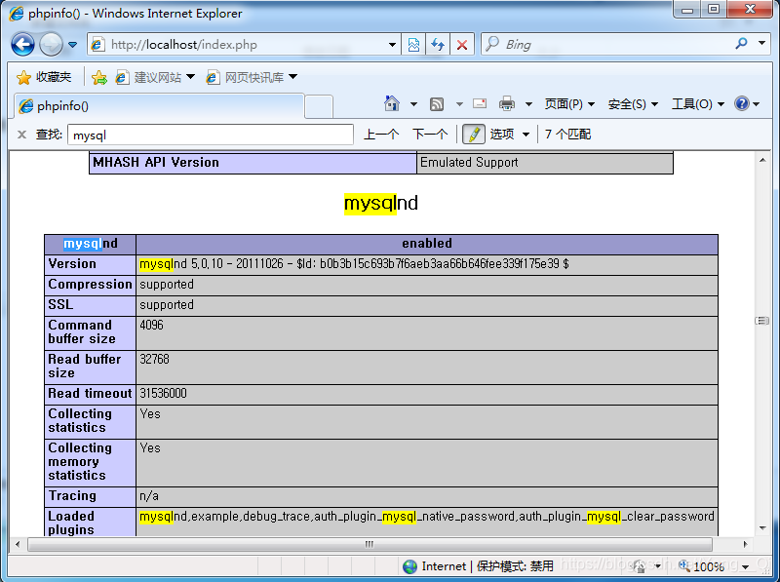Open the search provider dropdown arrow
This screenshot has height=582, width=780.
click(x=761, y=44)
